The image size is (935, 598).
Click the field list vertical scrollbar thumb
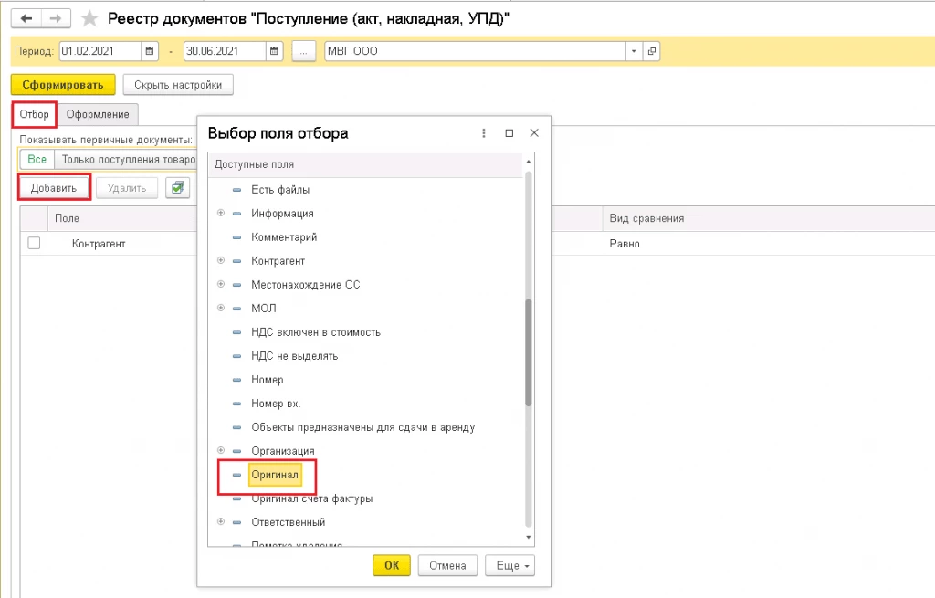[529, 353]
